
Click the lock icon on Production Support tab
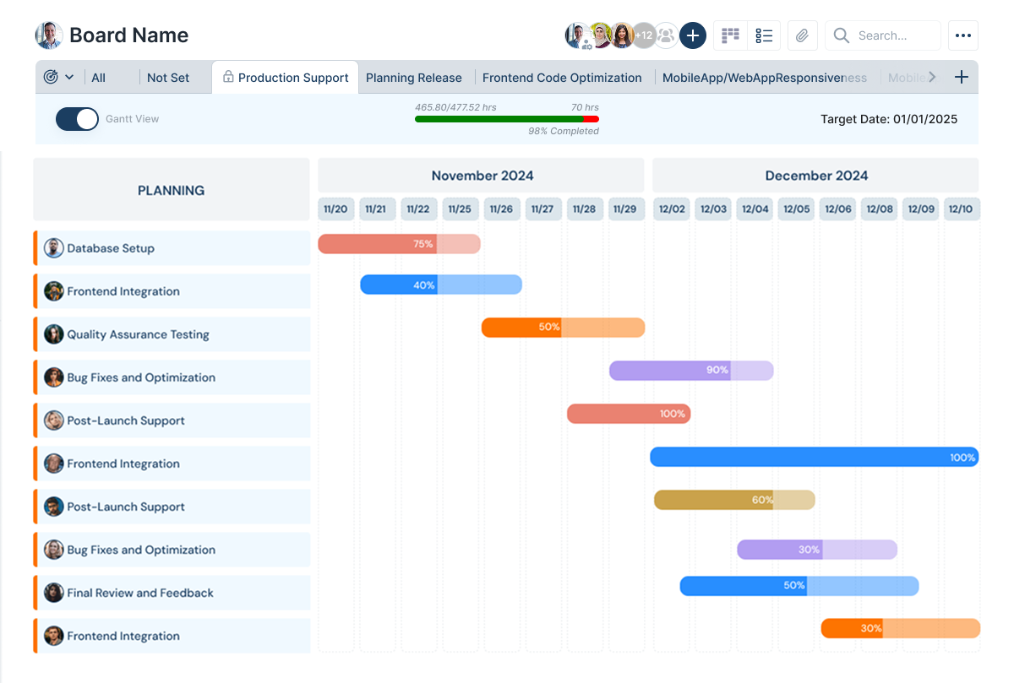[228, 77]
